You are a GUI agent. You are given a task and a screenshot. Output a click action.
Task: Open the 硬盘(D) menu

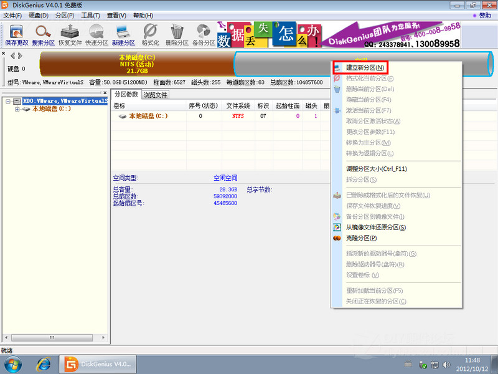pyautogui.click(x=37, y=16)
